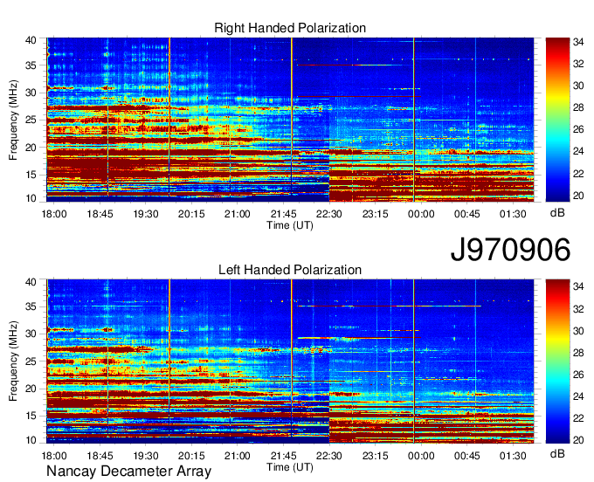Click the "22:30" time tick on the Left Handed plot
594x482 pixels.
point(329,456)
